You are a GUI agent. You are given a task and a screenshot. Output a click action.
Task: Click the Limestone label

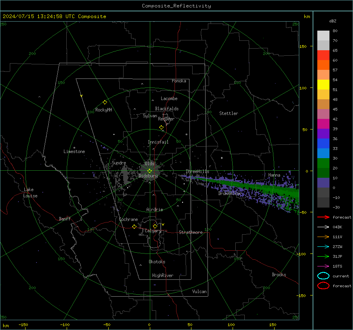coord(74,151)
